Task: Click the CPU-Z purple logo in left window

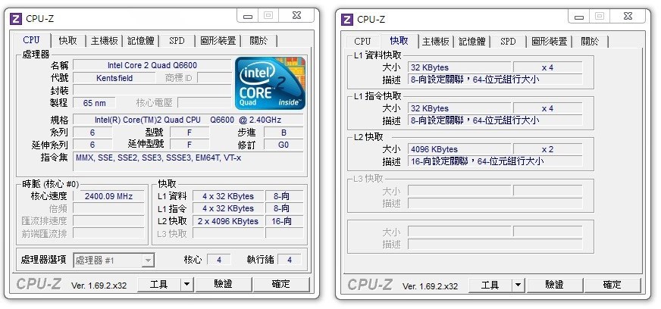Action: [16, 19]
